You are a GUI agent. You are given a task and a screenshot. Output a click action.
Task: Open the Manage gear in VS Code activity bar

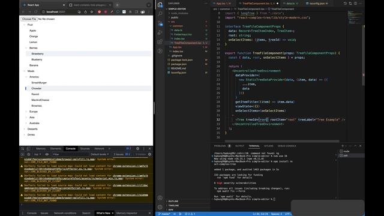pyautogui.click(x=160, y=207)
